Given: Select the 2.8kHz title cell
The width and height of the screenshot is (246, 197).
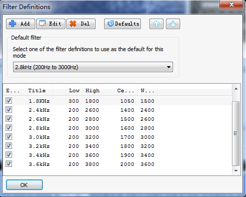Looking at the screenshot, I should [x=39, y=128].
